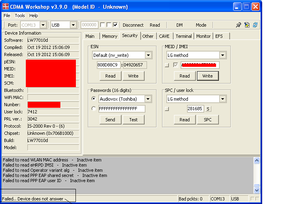The image size is (286, 204).
Task: Click the blue refresh icon in the toolbar
Action: (255, 25)
